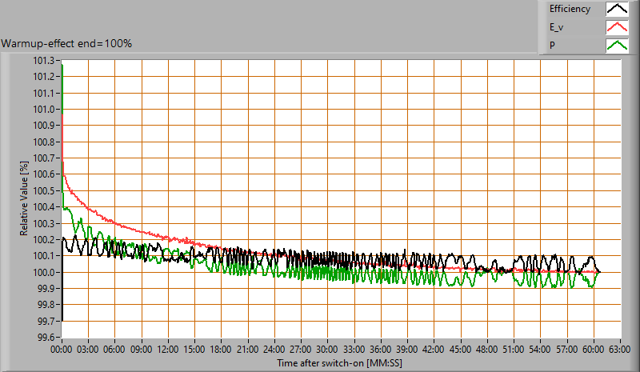Click the Time after switch-on axis title

click(340, 363)
